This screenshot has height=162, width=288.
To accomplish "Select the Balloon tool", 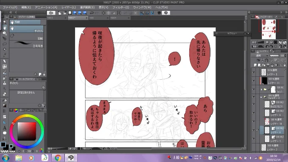I will pyautogui.click(x=5, y=133).
